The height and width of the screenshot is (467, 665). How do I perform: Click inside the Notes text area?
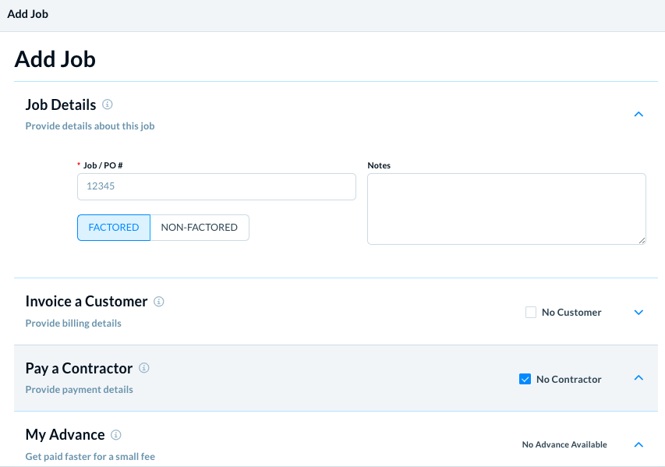(x=506, y=208)
